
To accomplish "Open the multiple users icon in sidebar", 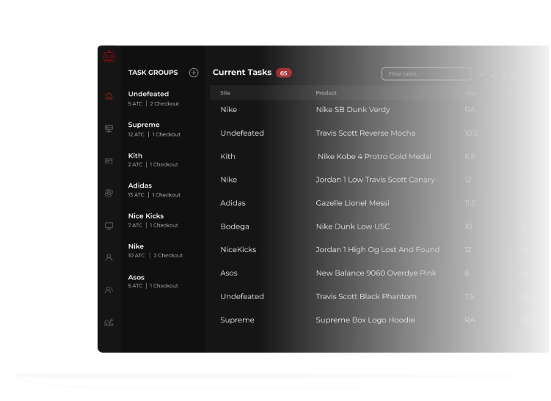I will 109,290.
